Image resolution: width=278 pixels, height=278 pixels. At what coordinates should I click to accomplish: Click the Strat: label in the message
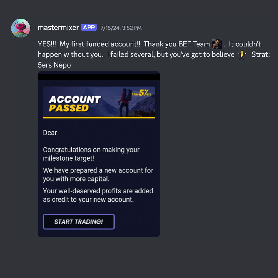pos(260,54)
